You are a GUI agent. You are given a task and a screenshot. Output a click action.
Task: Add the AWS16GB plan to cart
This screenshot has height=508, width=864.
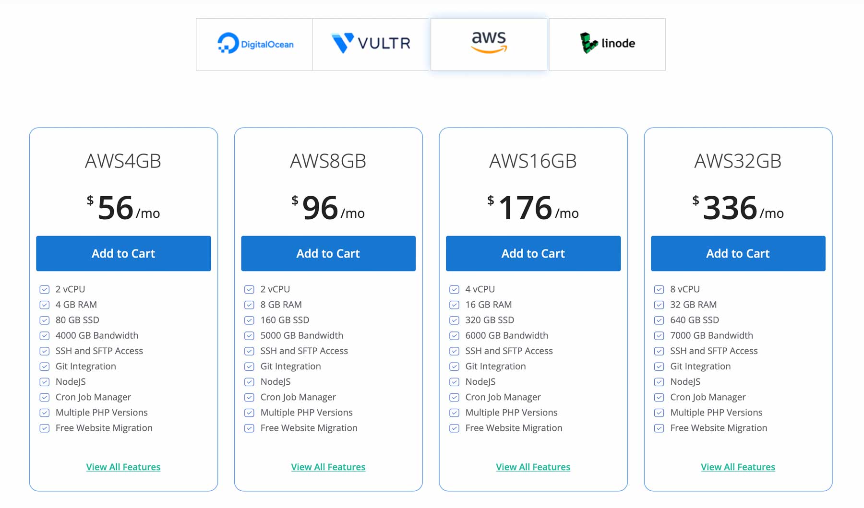click(x=533, y=253)
